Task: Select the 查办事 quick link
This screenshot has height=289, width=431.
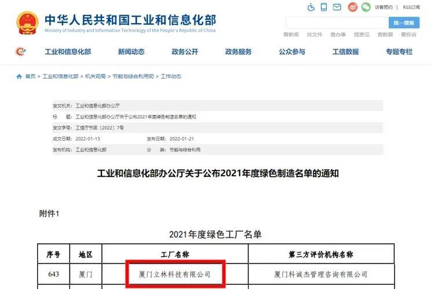Action: point(338,35)
